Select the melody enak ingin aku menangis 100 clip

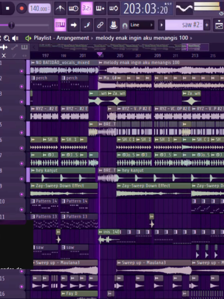tap(161, 67)
